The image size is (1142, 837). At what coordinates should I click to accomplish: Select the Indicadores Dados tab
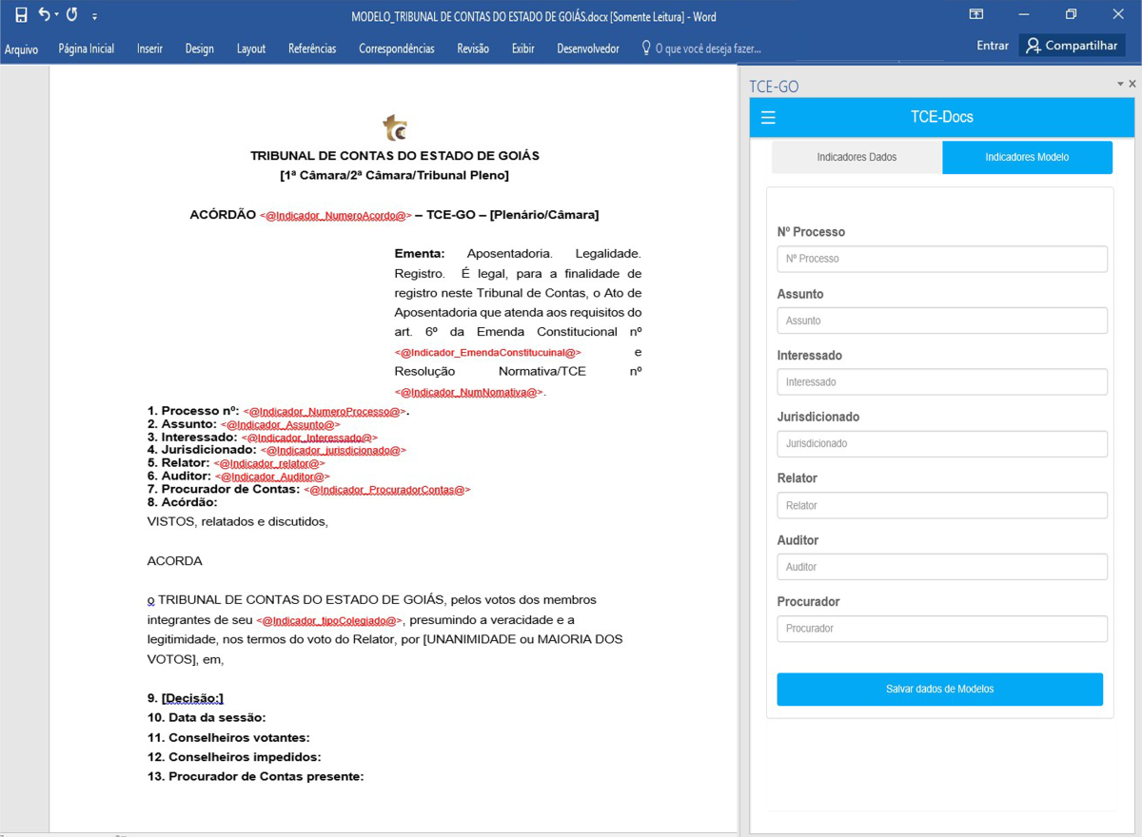pos(856,157)
